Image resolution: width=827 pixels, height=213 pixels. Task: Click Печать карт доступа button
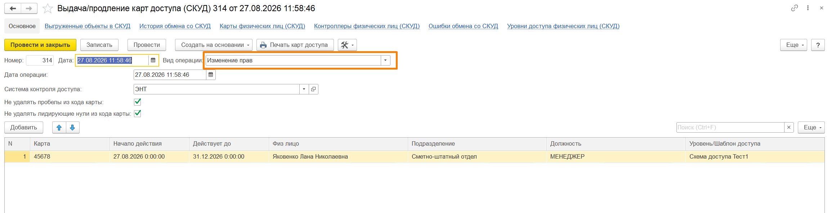295,45
